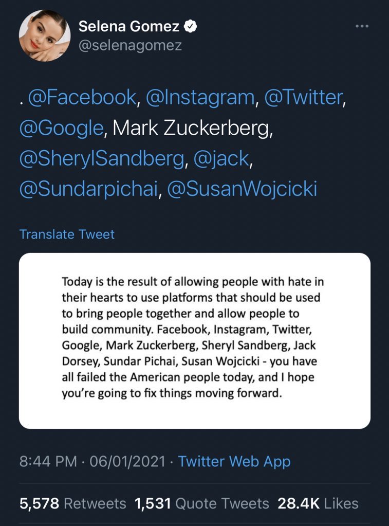The image size is (389, 526).
Task: Open the @Sundarpichai mention
Action: click(x=88, y=189)
